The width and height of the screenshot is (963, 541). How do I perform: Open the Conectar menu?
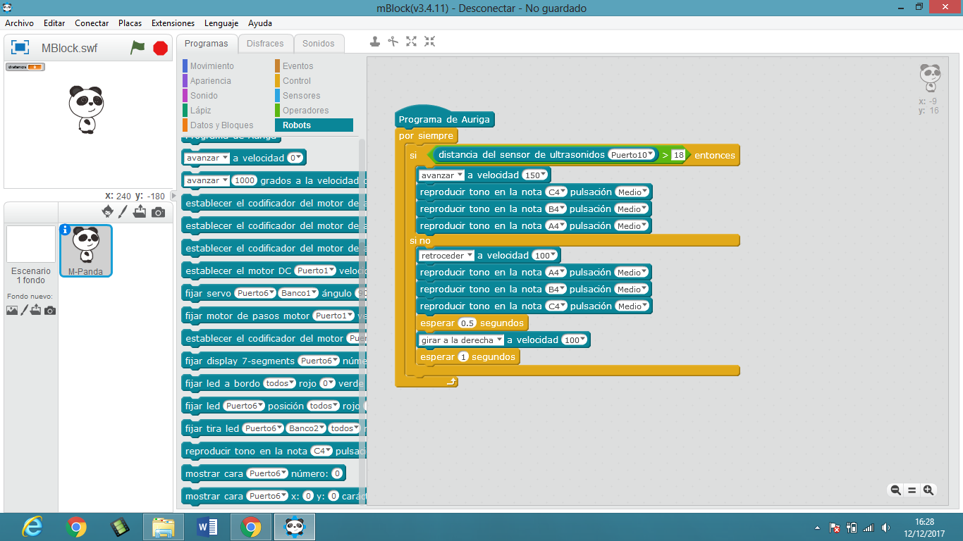[x=92, y=23]
